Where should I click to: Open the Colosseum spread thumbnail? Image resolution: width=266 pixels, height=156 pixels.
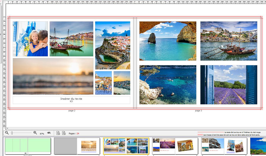point(224,146)
